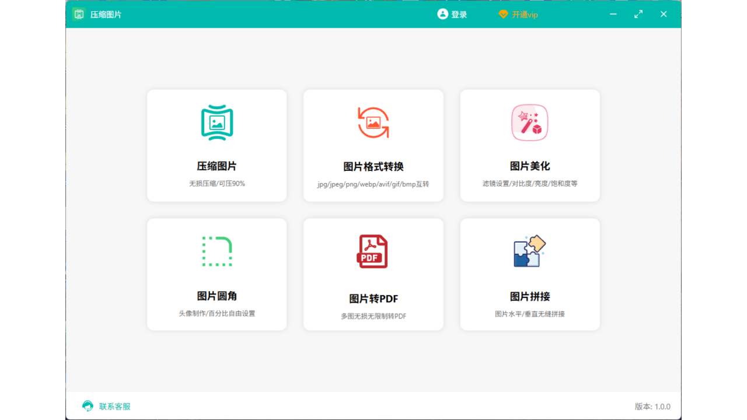Open the 图片转PDF feature card
Viewport: 747px width, 420px height.
click(x=373, y=274)
